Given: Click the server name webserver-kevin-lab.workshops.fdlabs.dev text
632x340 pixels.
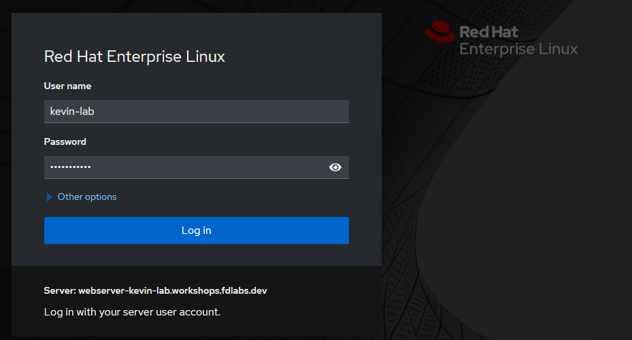Looking at the screenshot, I should click(x=173, y=291).
